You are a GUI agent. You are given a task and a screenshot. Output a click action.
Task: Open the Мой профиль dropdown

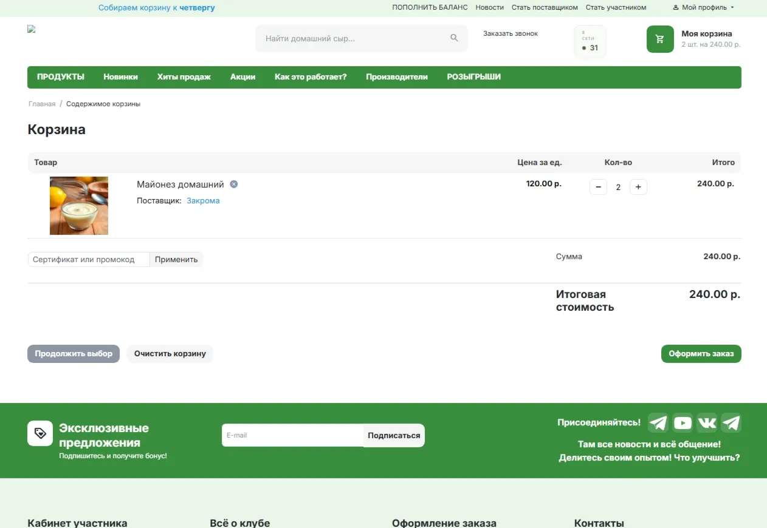(704, 7)
